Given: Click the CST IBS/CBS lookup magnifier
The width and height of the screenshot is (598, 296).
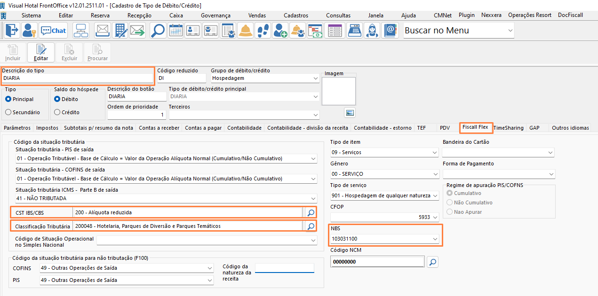Looking at the screenshot, I should 311,212.
